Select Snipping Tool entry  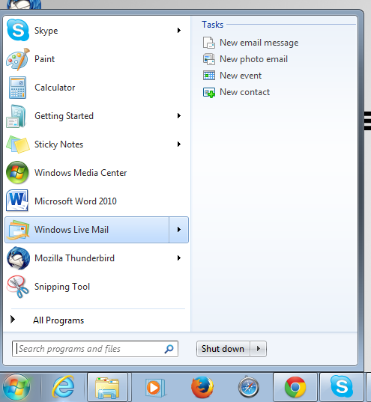coord(96,287)
